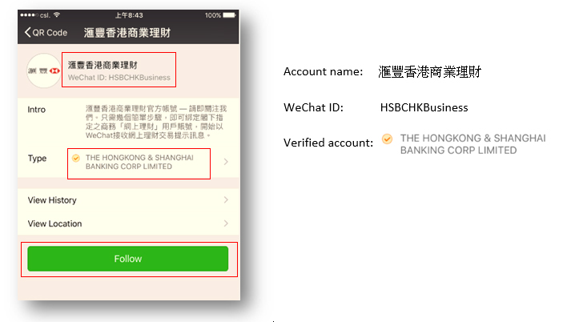
Task: Click the HSBCHKBusiness WeChat ID text on right
Action: click(424, 107)
